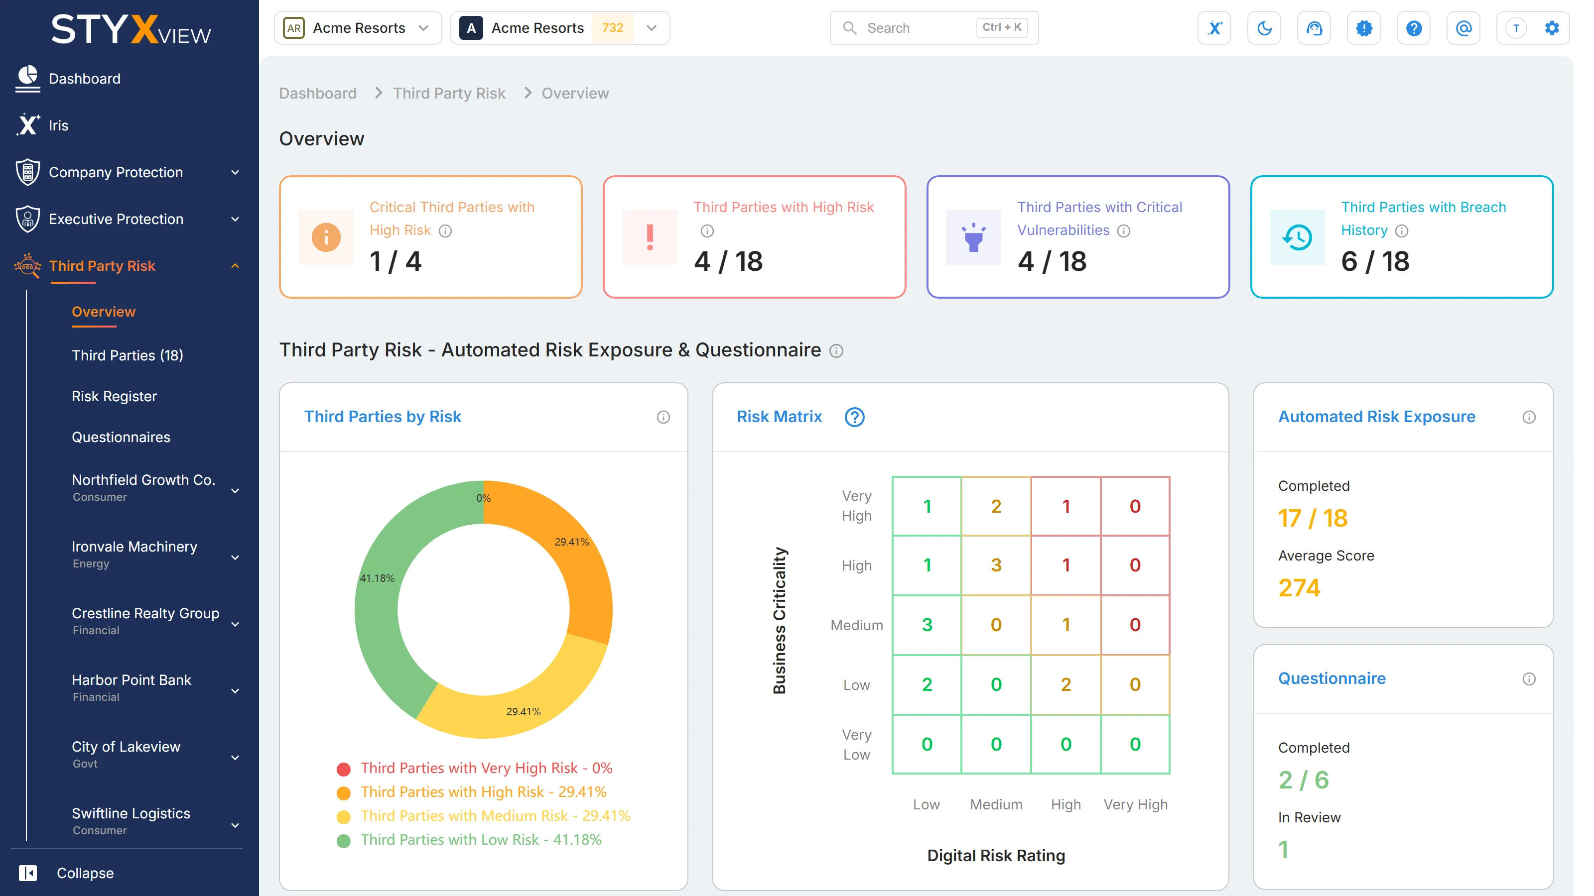Click the Iris X icon in the sidebar
This screenshot has height=896, width=1594.
[28, 125]
